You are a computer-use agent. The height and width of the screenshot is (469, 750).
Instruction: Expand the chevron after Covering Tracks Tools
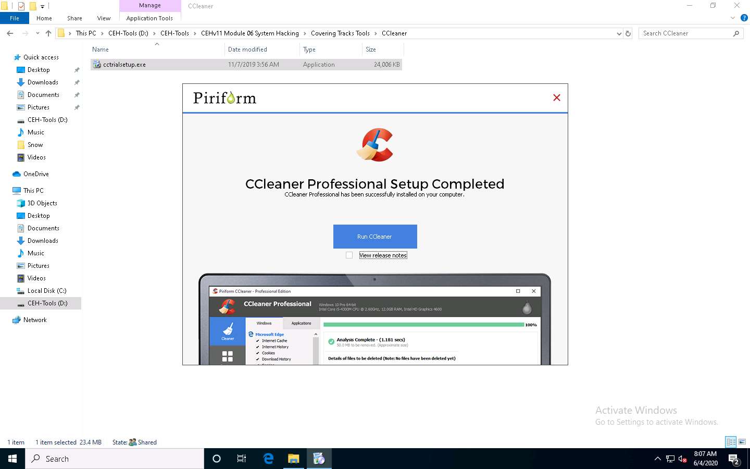pos(376,33)
